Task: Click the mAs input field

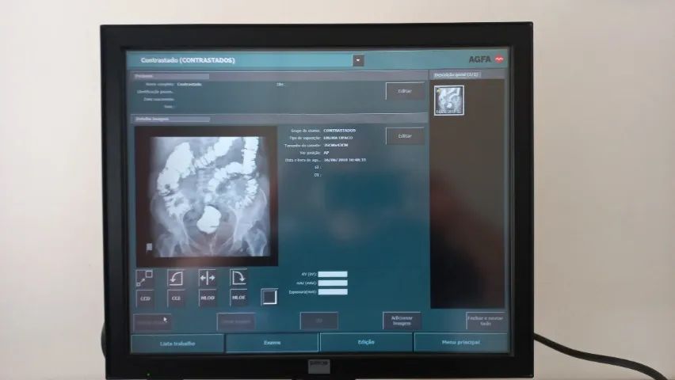Action: pyautogui.click(x=333, y=283)
